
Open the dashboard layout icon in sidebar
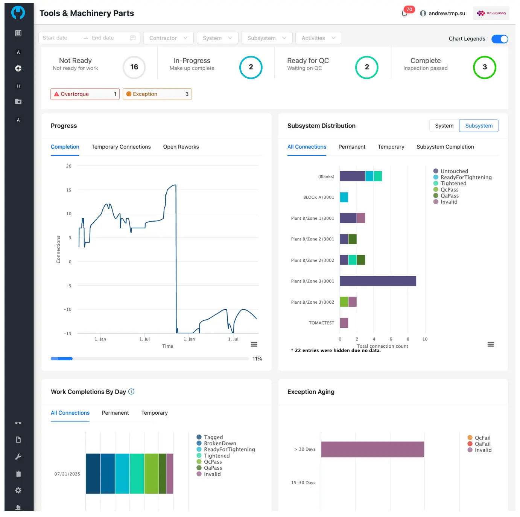pos(18,33)
